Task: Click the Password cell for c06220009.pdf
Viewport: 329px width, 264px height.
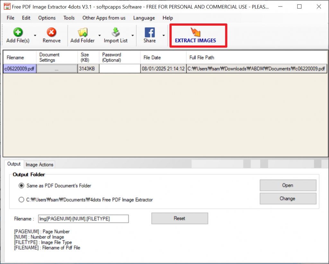Action: (x=120, y=69)
